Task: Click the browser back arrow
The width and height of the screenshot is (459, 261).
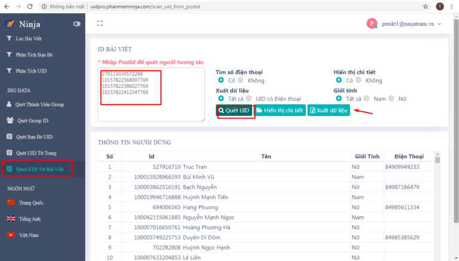Action: coord(7,7)
